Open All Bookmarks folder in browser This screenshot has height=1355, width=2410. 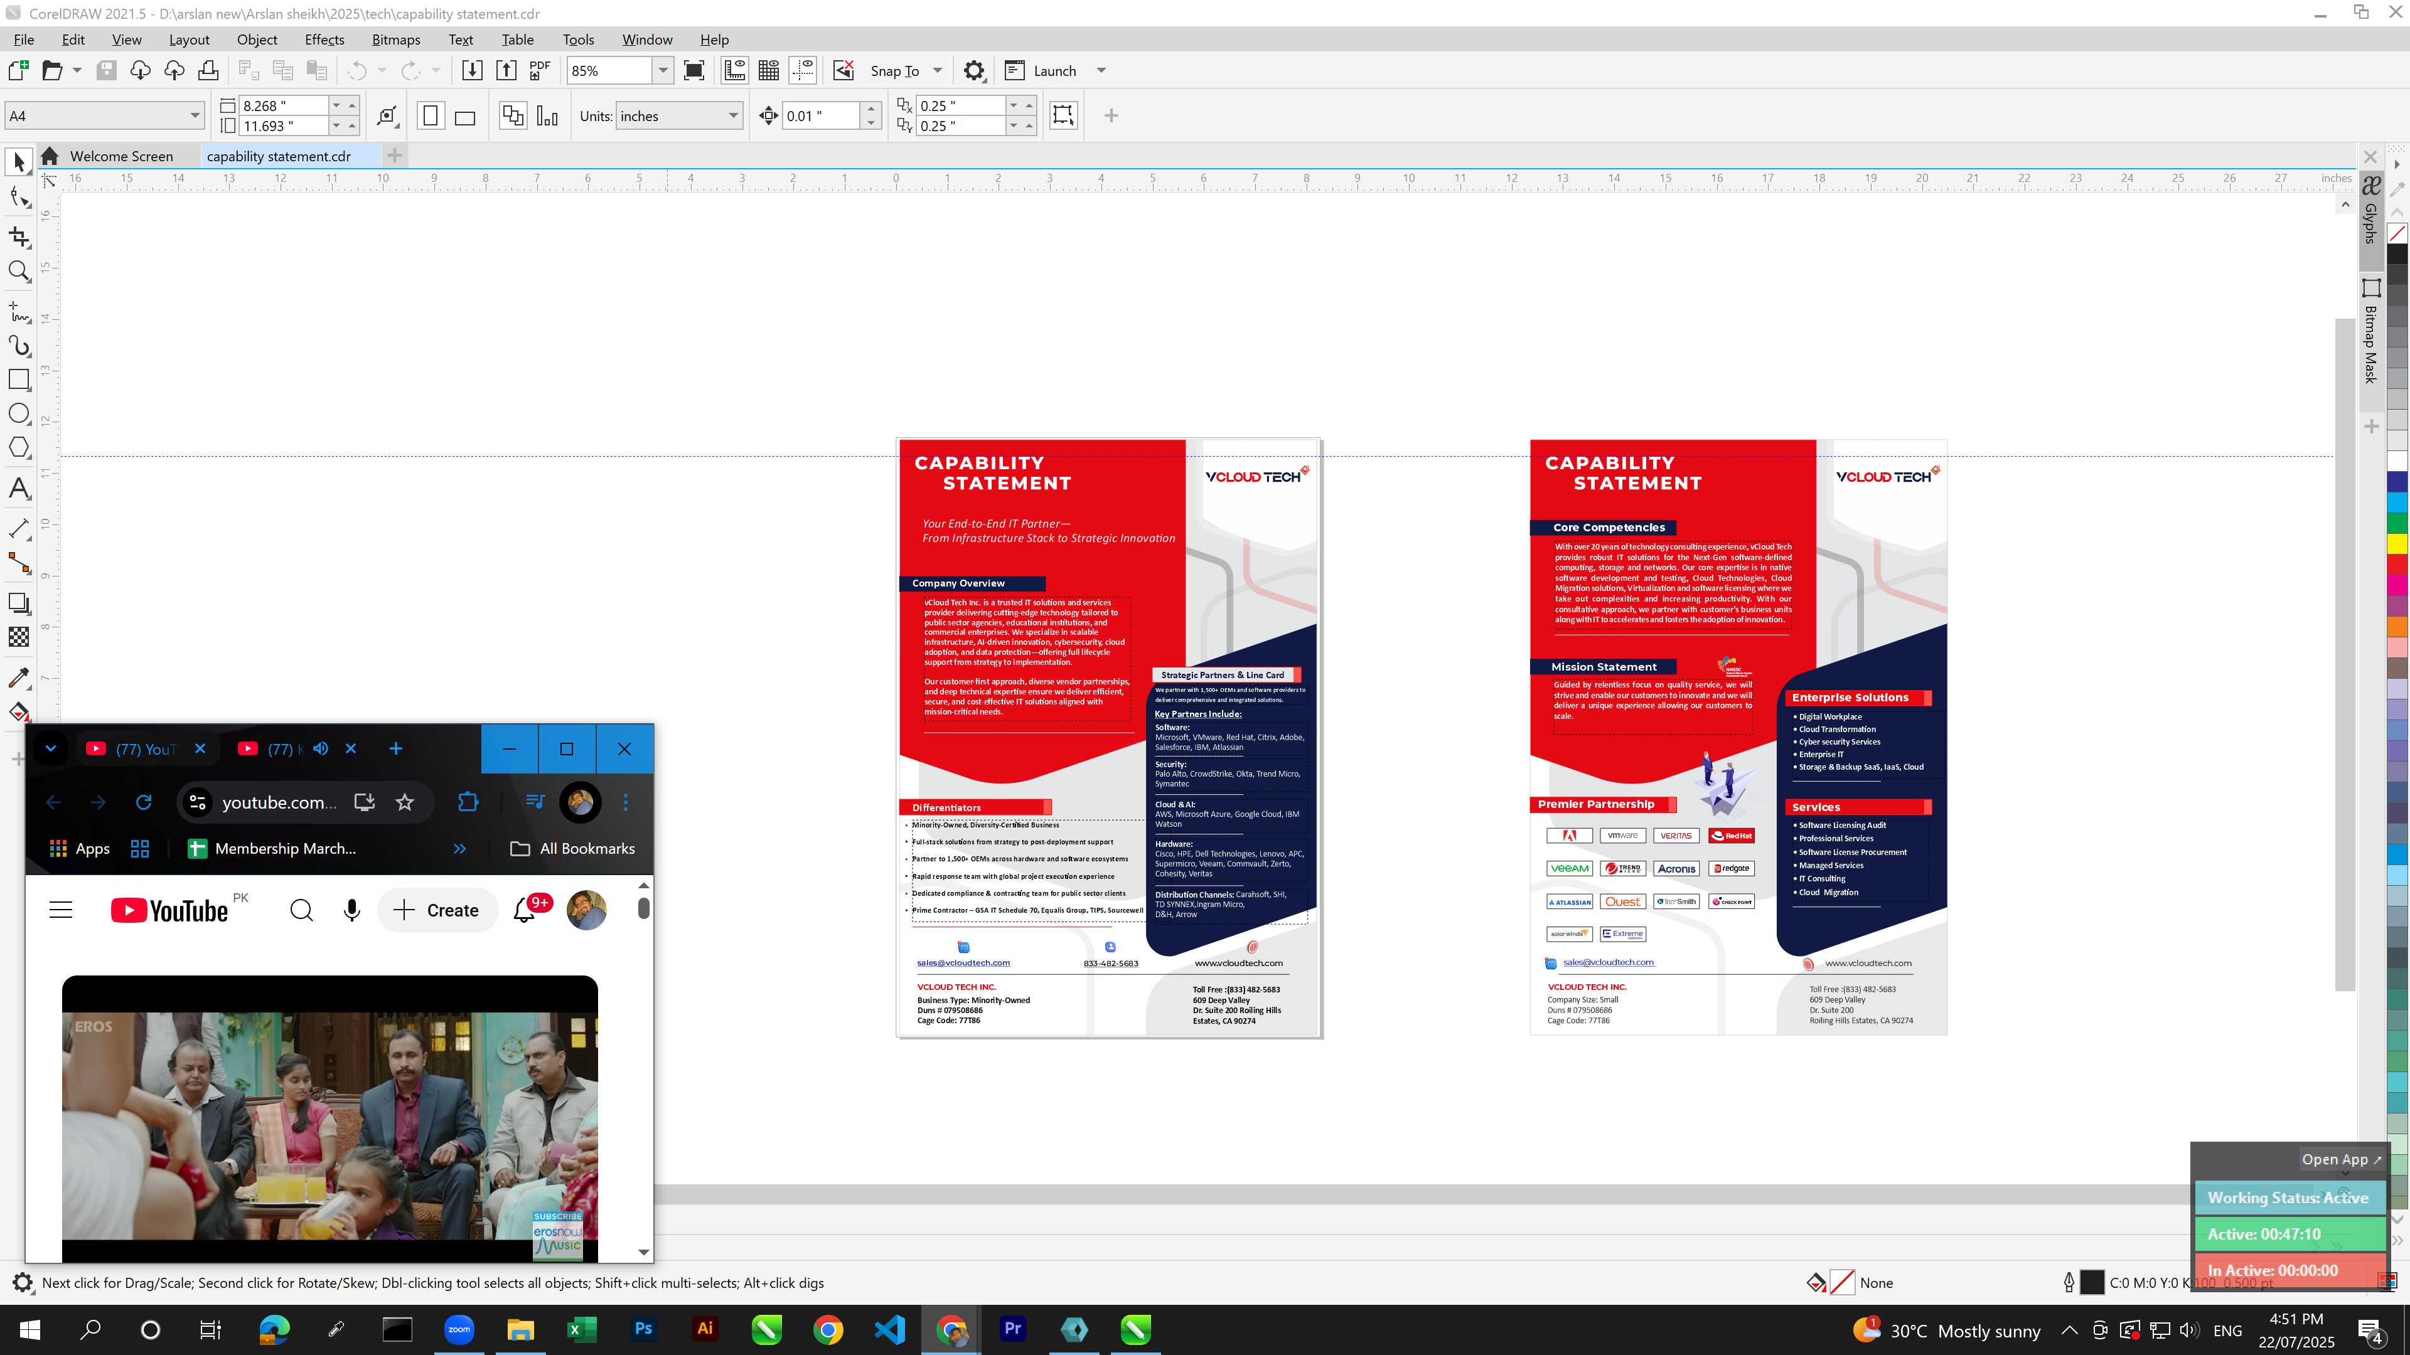[x=572, y=849]
